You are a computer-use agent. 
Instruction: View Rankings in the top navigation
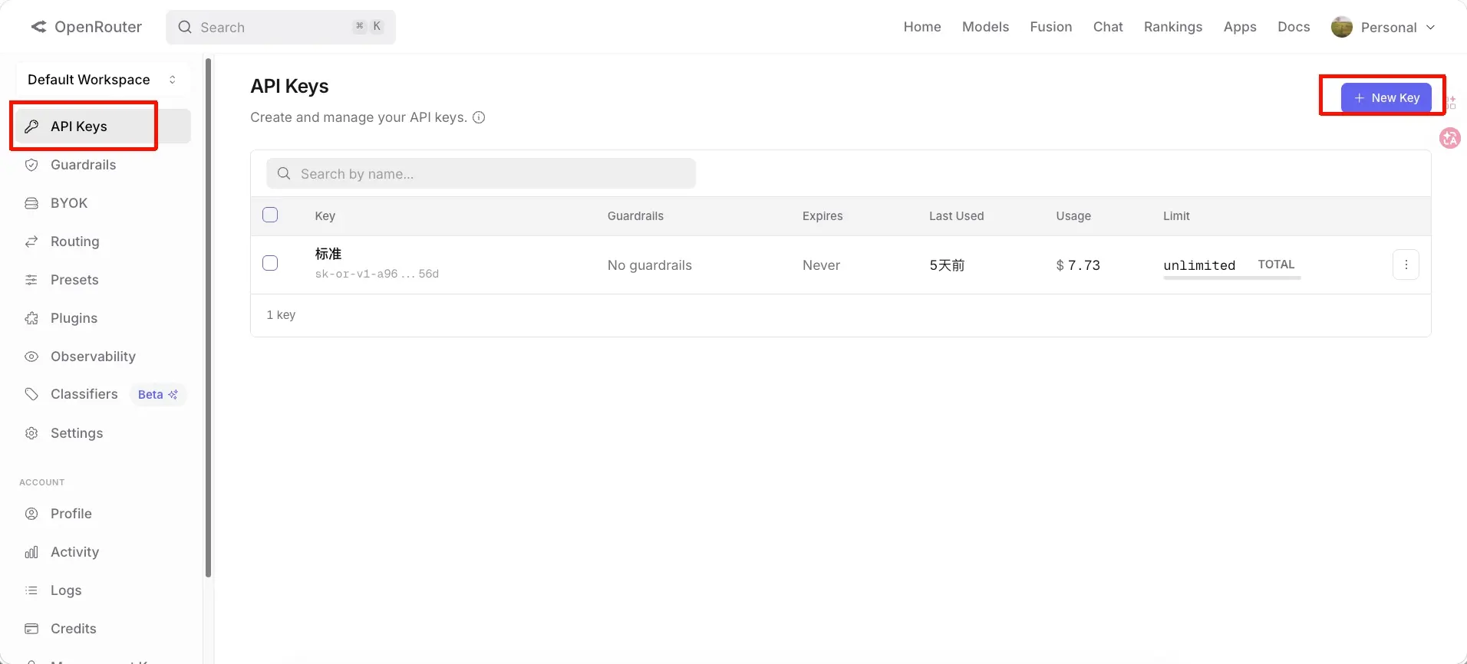1173,27
